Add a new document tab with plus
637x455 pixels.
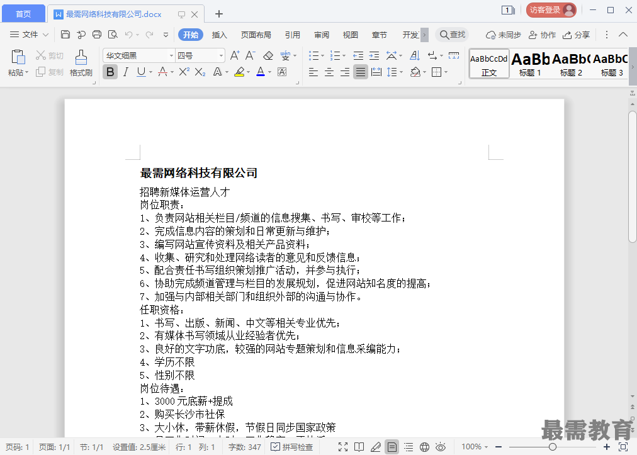pyautogui.click(x=219, y=14)
